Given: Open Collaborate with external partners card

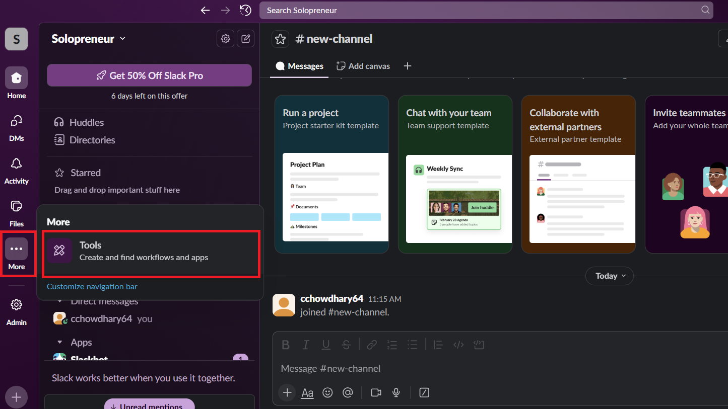Looking at the screenshot, I should point(578,174).
